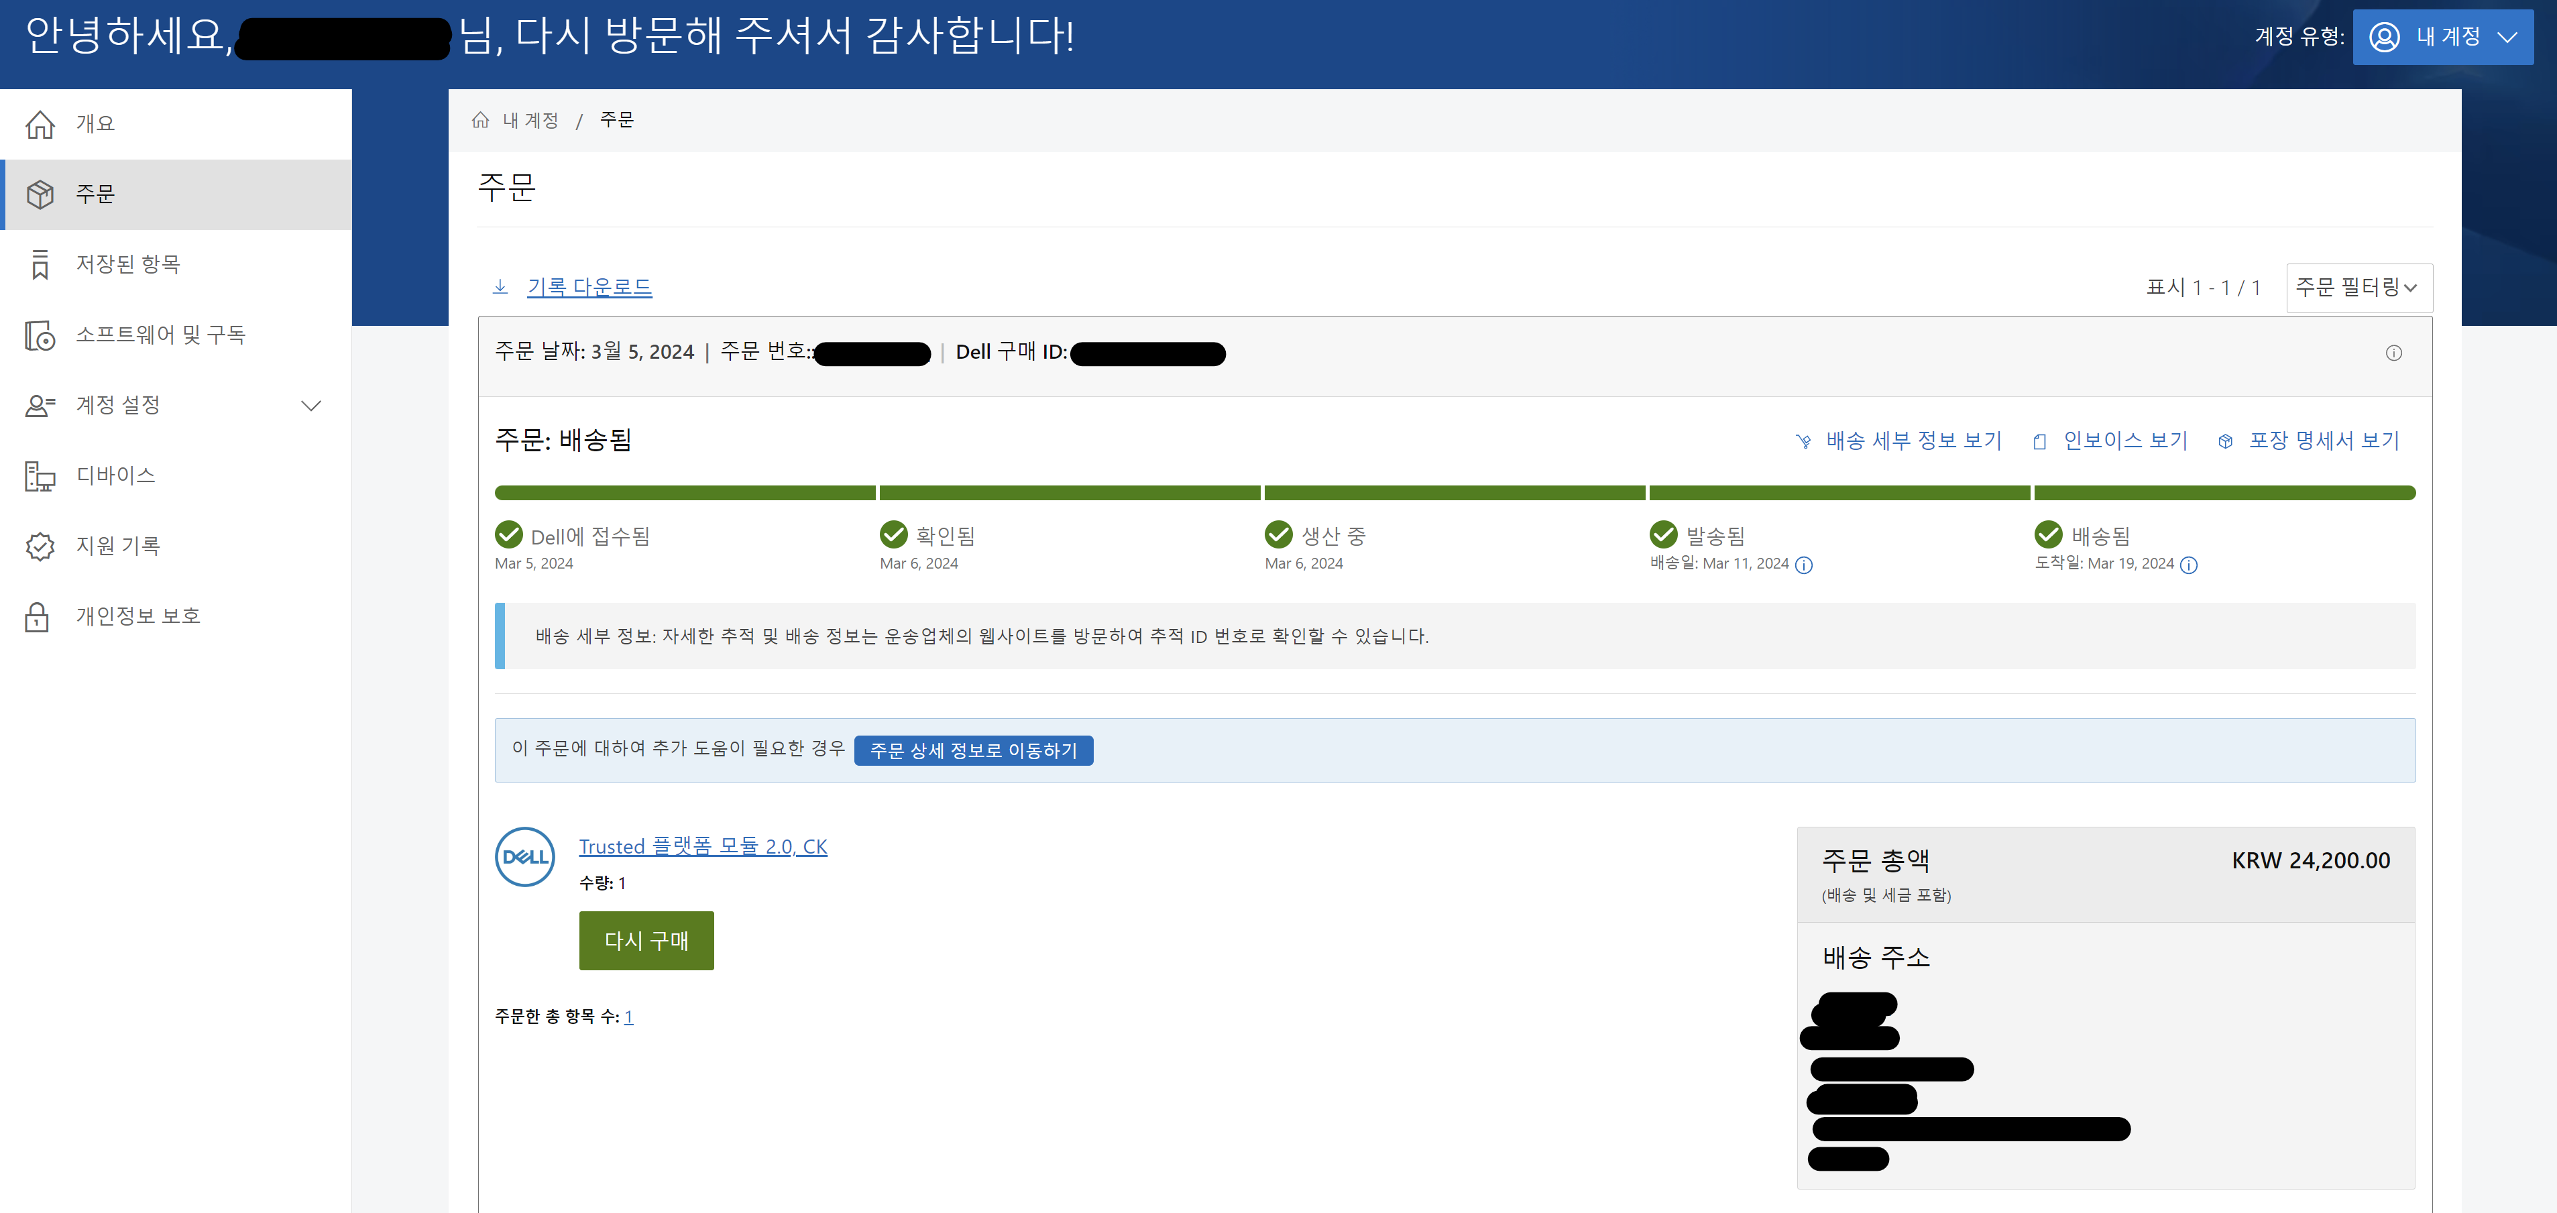The image size is (2557, 1213).
Task: Click 내 계정 in the breadcrumb
Action: (x=530, y=120)
